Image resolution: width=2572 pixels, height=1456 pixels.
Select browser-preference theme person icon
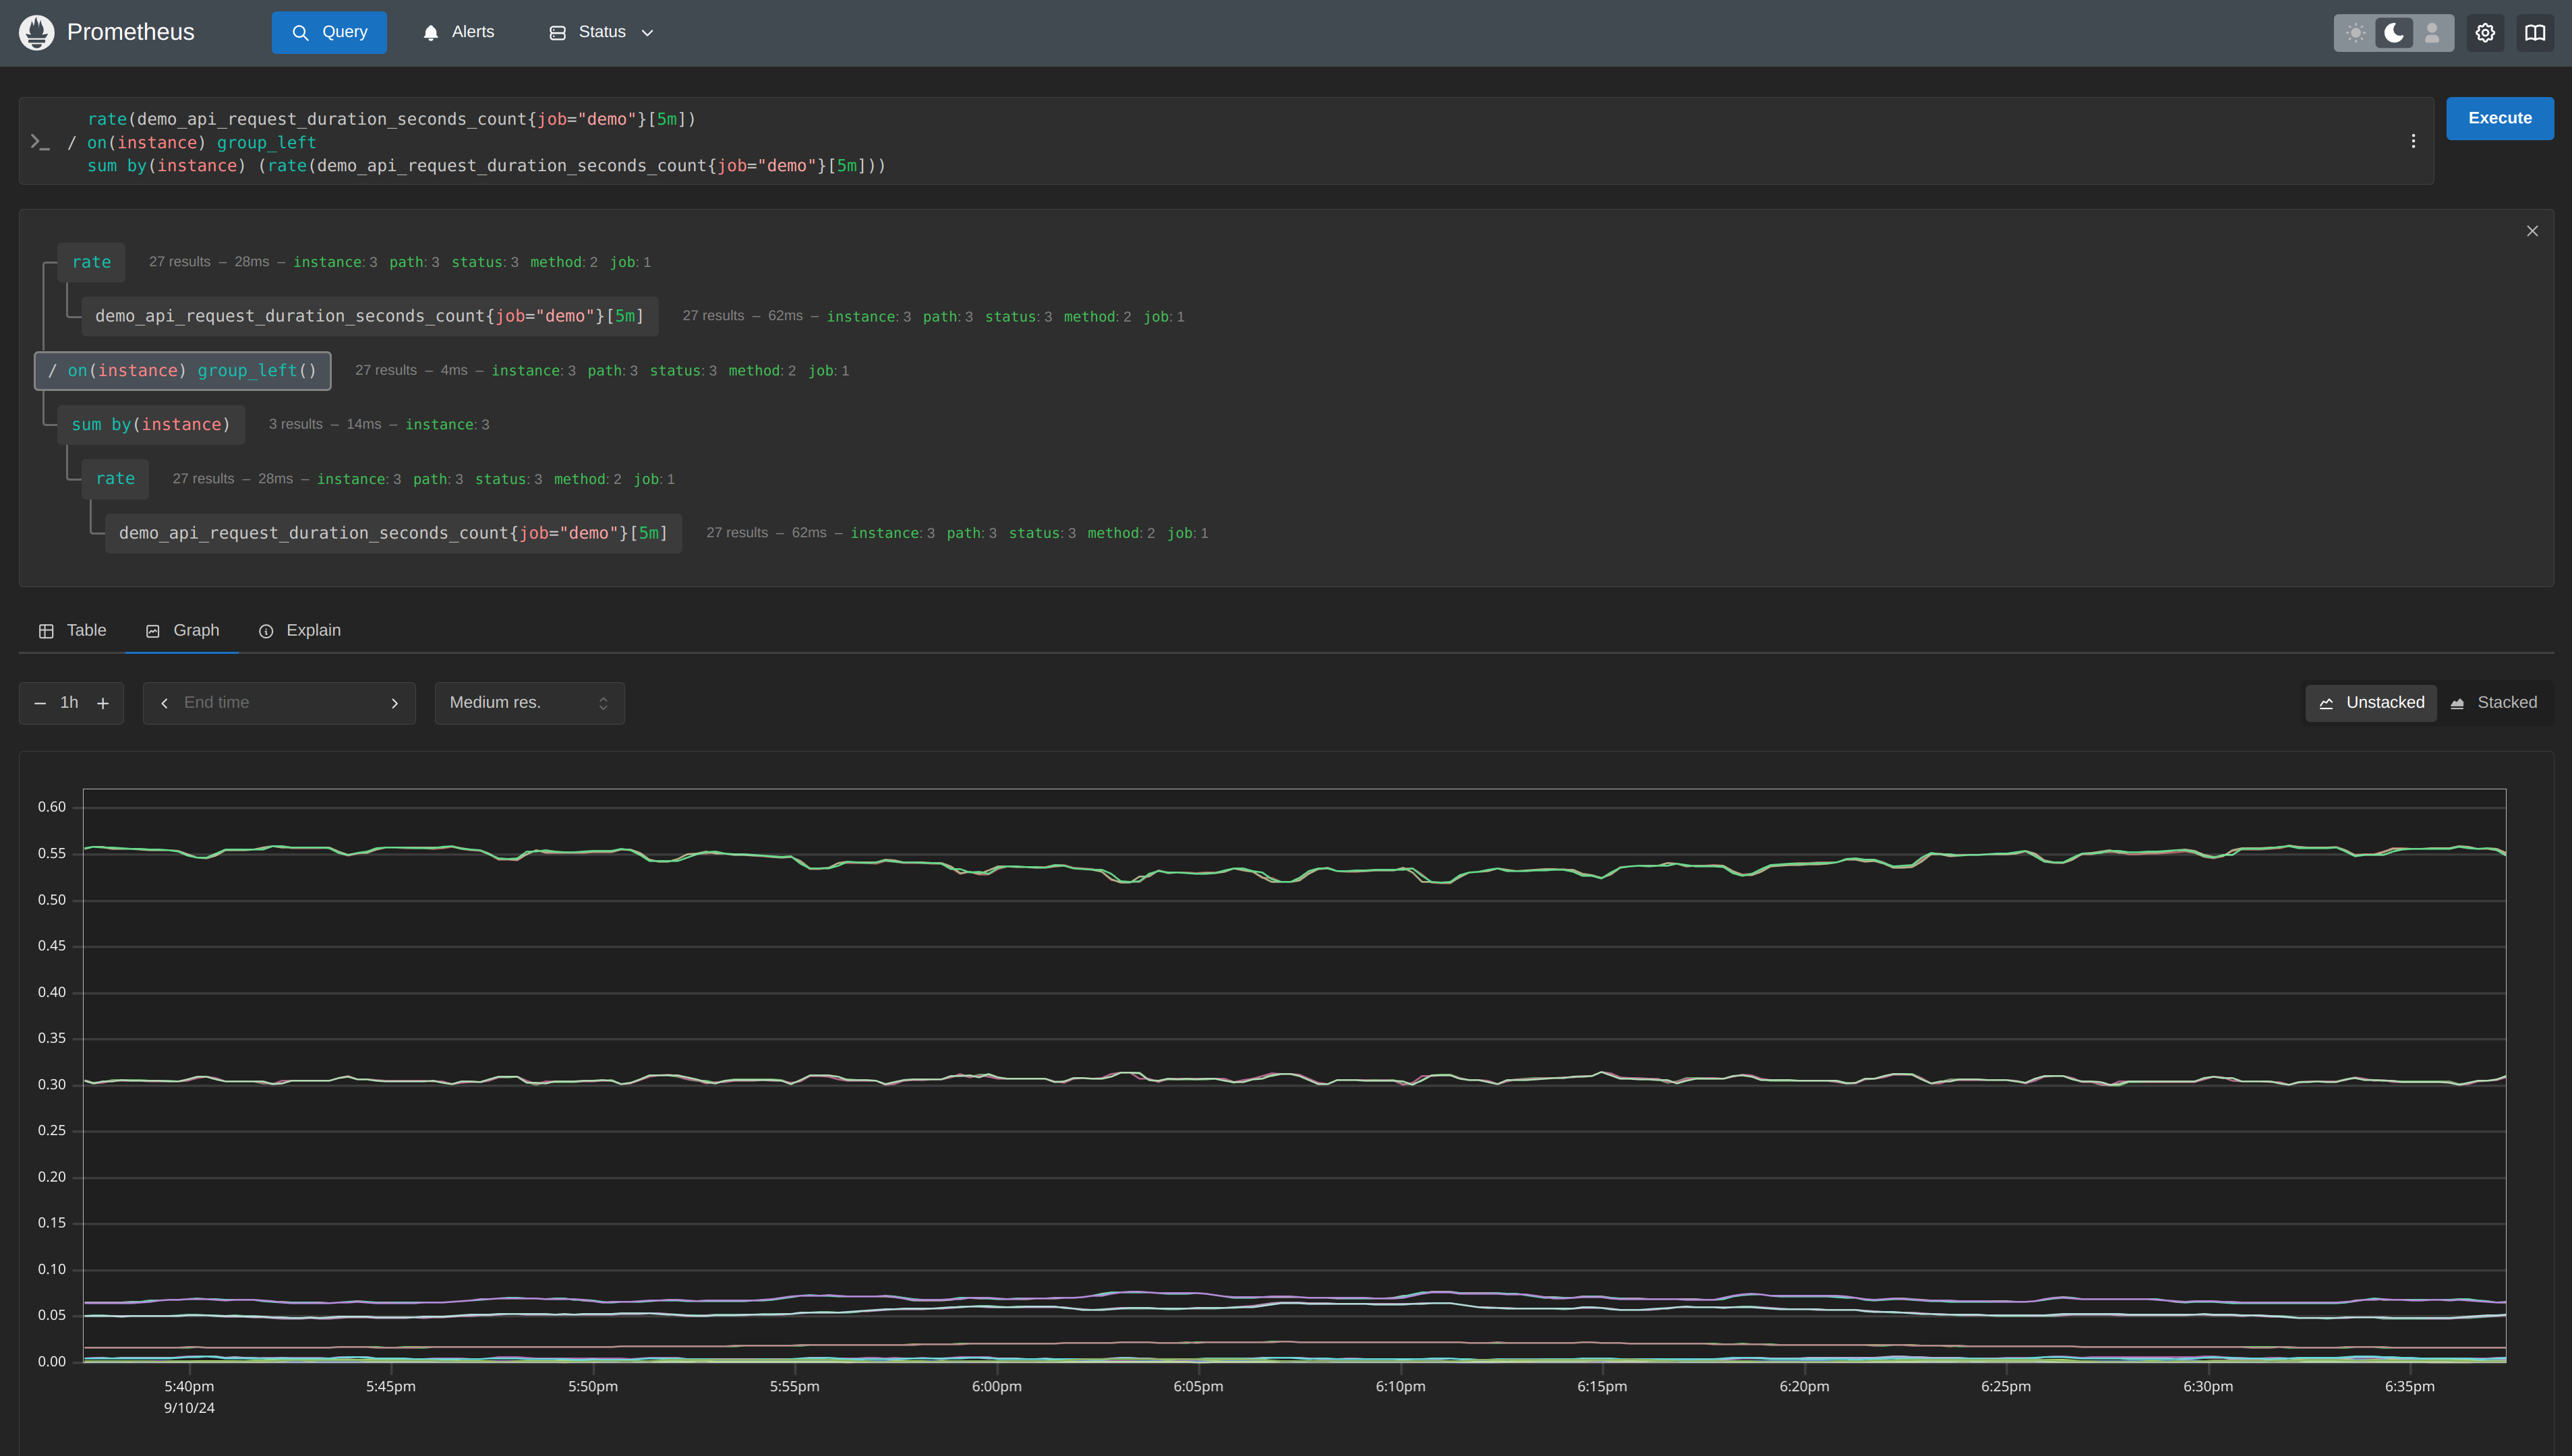tap(2432, 33)
